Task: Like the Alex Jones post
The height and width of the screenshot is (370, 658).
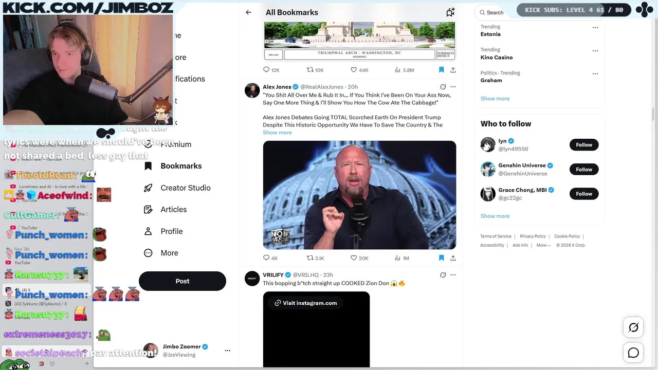Action: 359,258
